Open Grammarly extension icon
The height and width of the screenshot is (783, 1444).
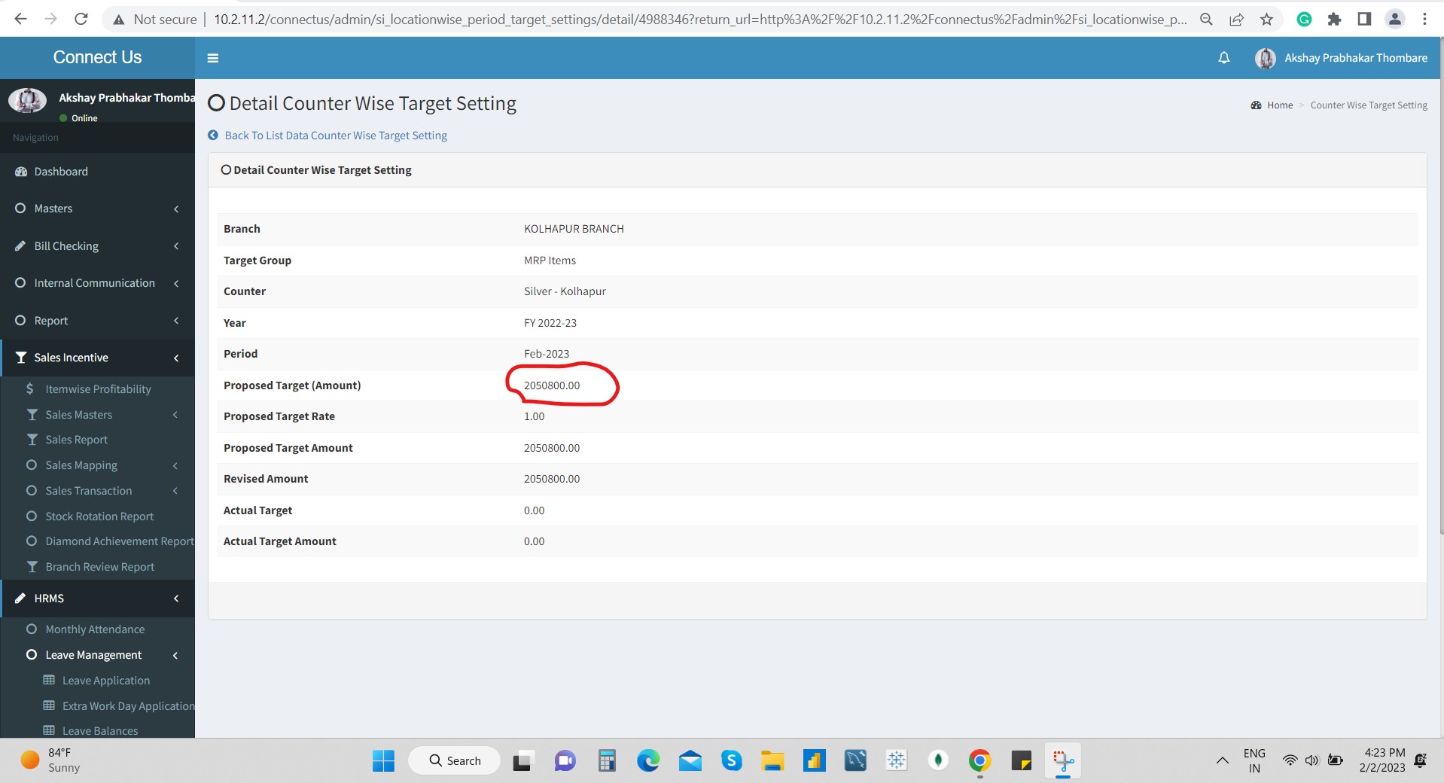[x=1304, y=20]
